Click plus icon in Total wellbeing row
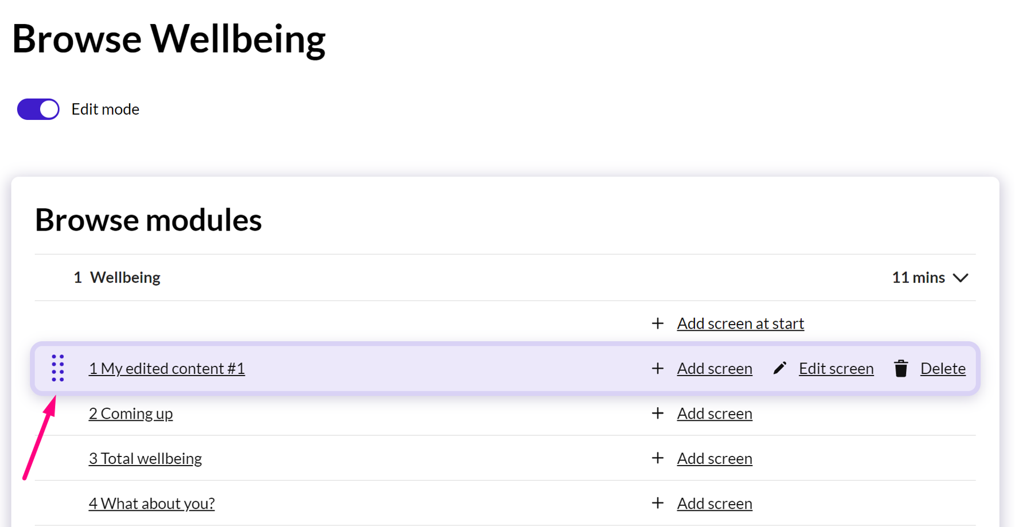The height and width of the screenshot is (527, 1015). pos(658,458)
